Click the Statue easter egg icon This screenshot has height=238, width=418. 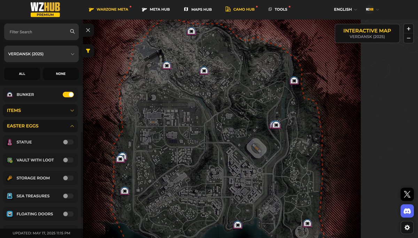(10, 142)
